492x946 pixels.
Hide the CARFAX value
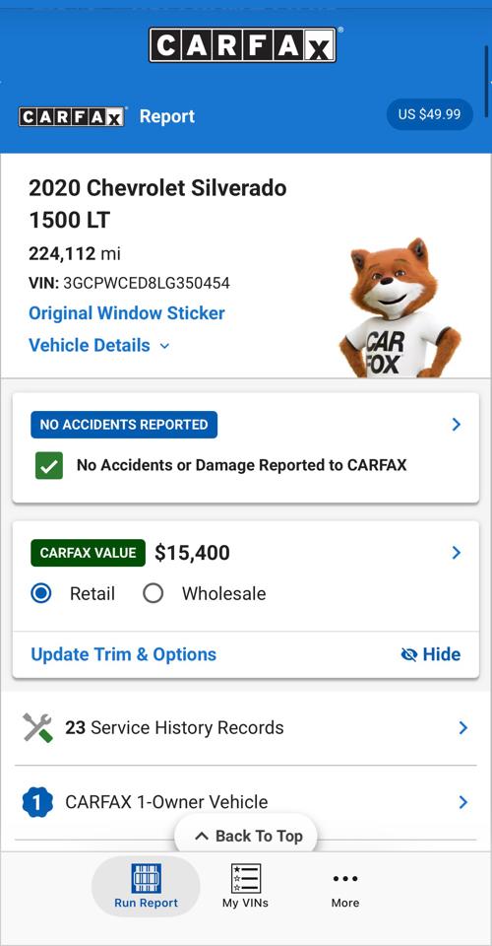tap(431, 654)
